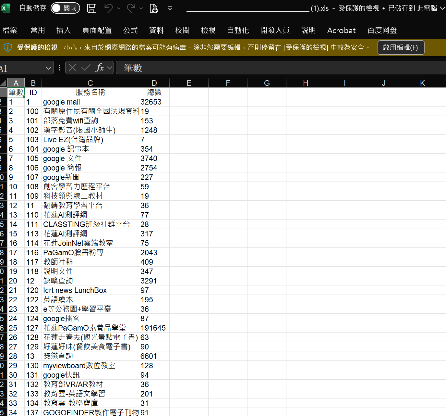Click the Save floppy disk icon
The width and height of the screenshot is (446, 416).
pyautogui.click(x=92, y=8)
